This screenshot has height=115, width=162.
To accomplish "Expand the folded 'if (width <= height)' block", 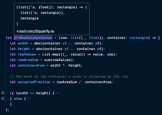I will coord(3,93).
